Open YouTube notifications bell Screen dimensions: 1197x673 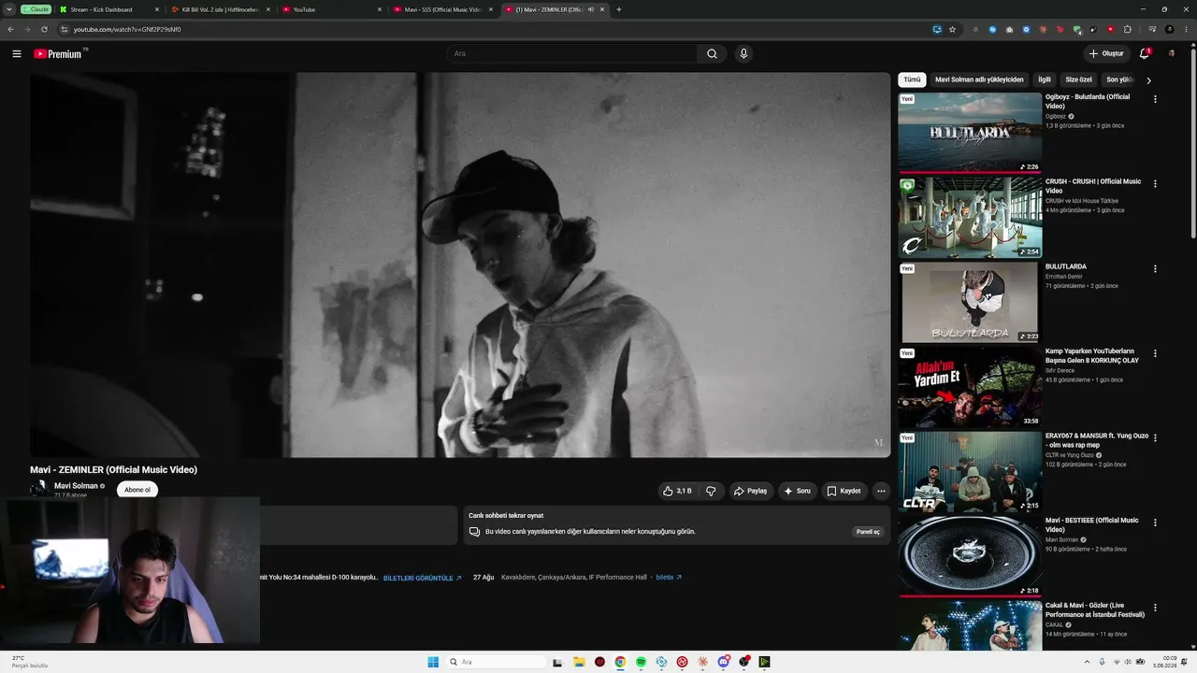1145,53
